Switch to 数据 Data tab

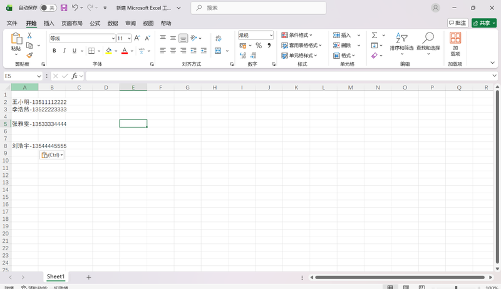pos(113,23)
